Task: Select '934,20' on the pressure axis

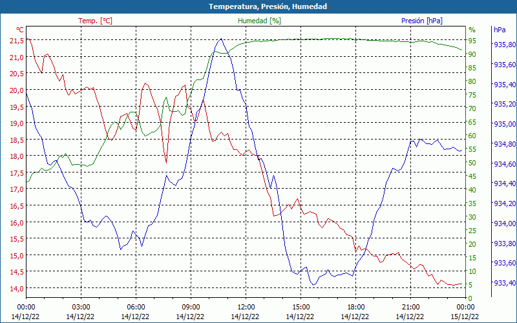Action: click(x=505, y=203)
